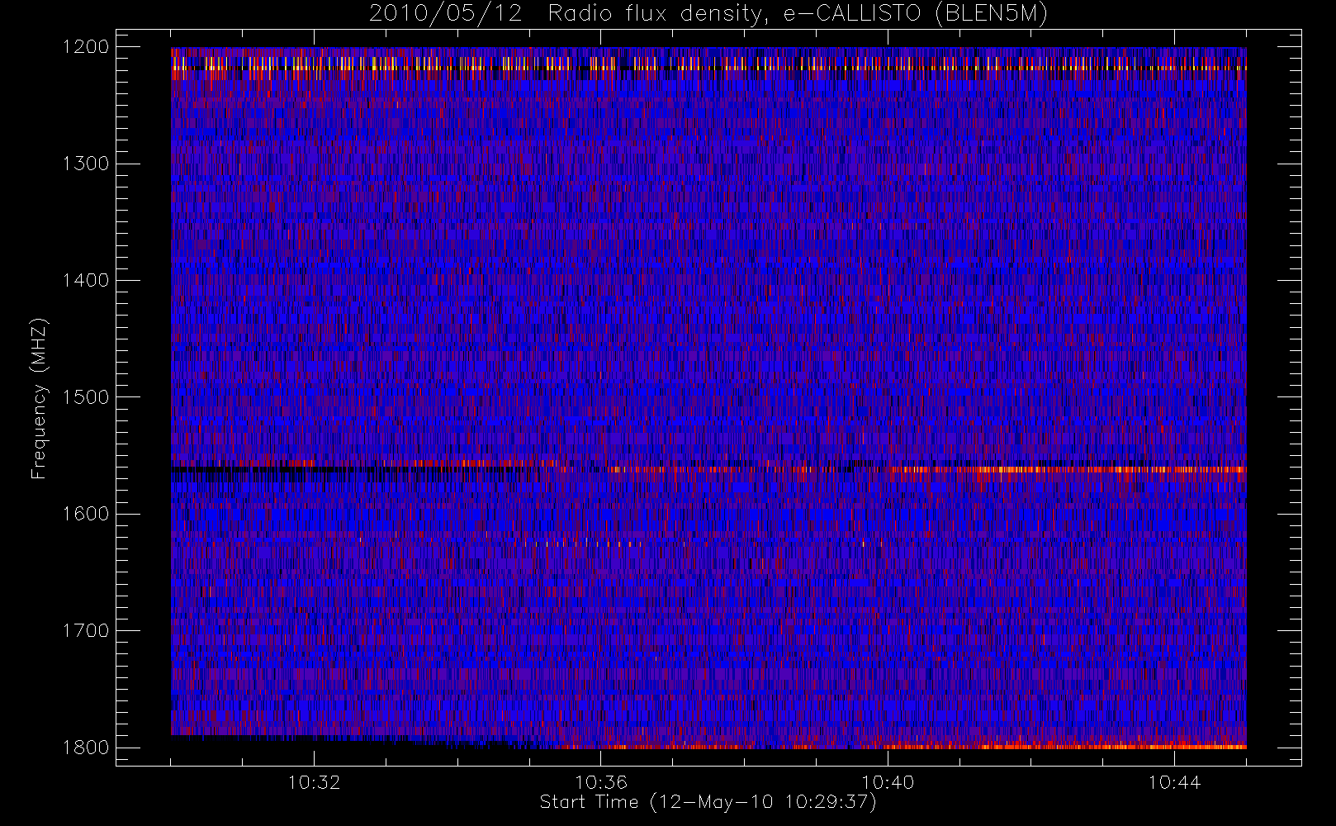Screen dimensions: 1336x826
Task: Click the 1800 frequency tick label
Action: click(86, 748)
